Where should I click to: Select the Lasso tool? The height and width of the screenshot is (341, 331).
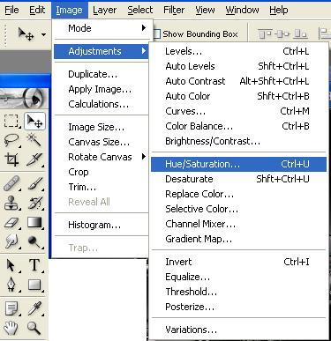11,140
